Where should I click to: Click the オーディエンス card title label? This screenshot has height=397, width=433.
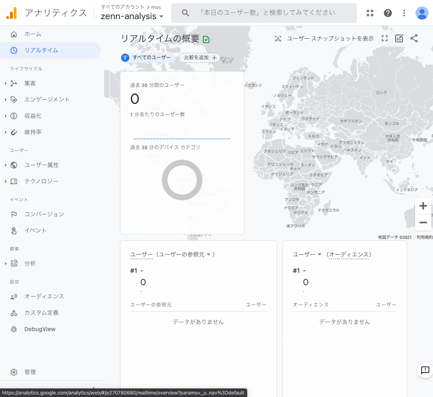point(349,255)
